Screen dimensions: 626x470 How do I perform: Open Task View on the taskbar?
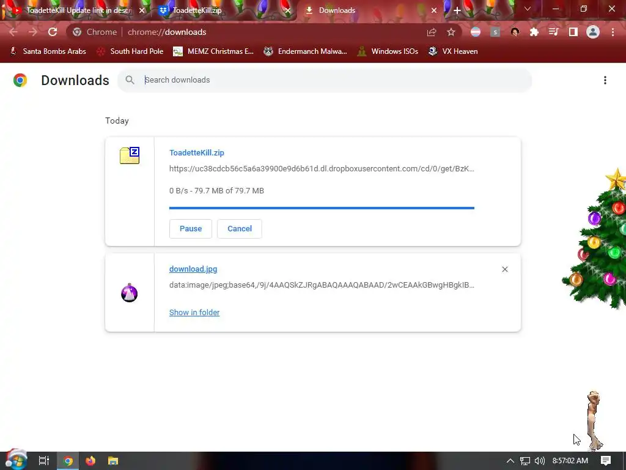[44, 461]
